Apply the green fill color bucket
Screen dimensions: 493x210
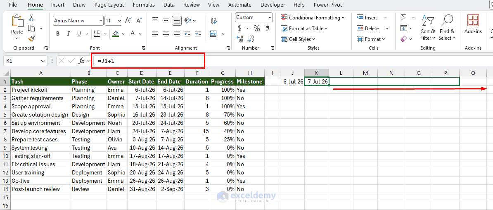(116, 33)
